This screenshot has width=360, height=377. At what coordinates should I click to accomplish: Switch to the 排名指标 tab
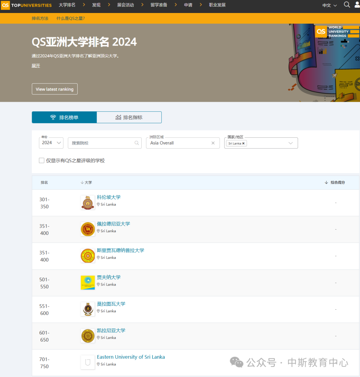tap(129, 117)
